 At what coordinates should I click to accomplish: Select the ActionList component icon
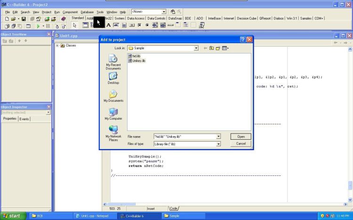pyautogui.click(x=201, y=25)
